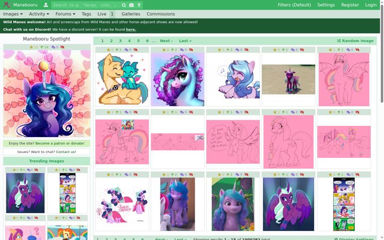This screenshot has width=384, height=240.
Task: Favorite the three dress ponies image
Action: click(x=108, y=174)
